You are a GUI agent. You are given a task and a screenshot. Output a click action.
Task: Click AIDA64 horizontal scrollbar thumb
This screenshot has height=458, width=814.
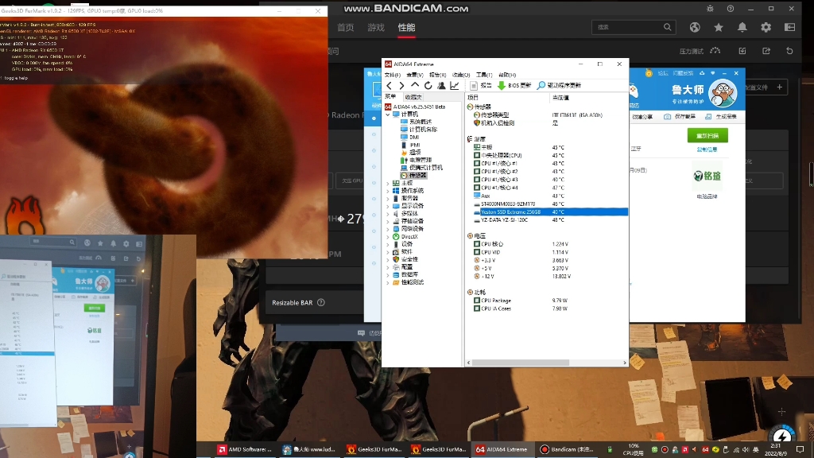click(520, 363)
